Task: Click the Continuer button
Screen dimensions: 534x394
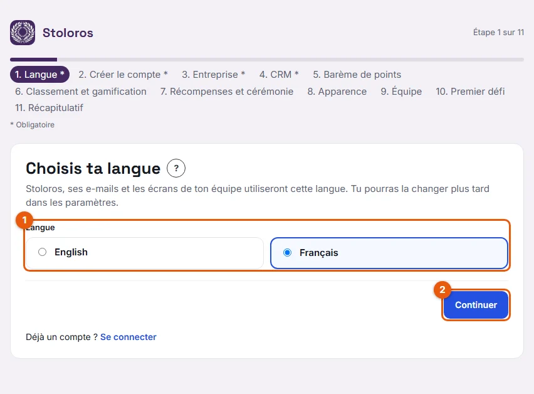Action: 476,305
